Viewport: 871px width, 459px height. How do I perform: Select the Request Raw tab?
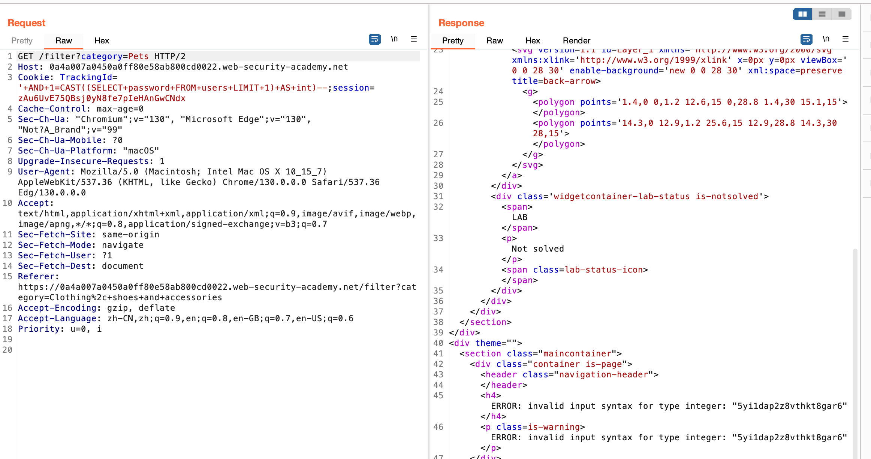click(64, 41)
